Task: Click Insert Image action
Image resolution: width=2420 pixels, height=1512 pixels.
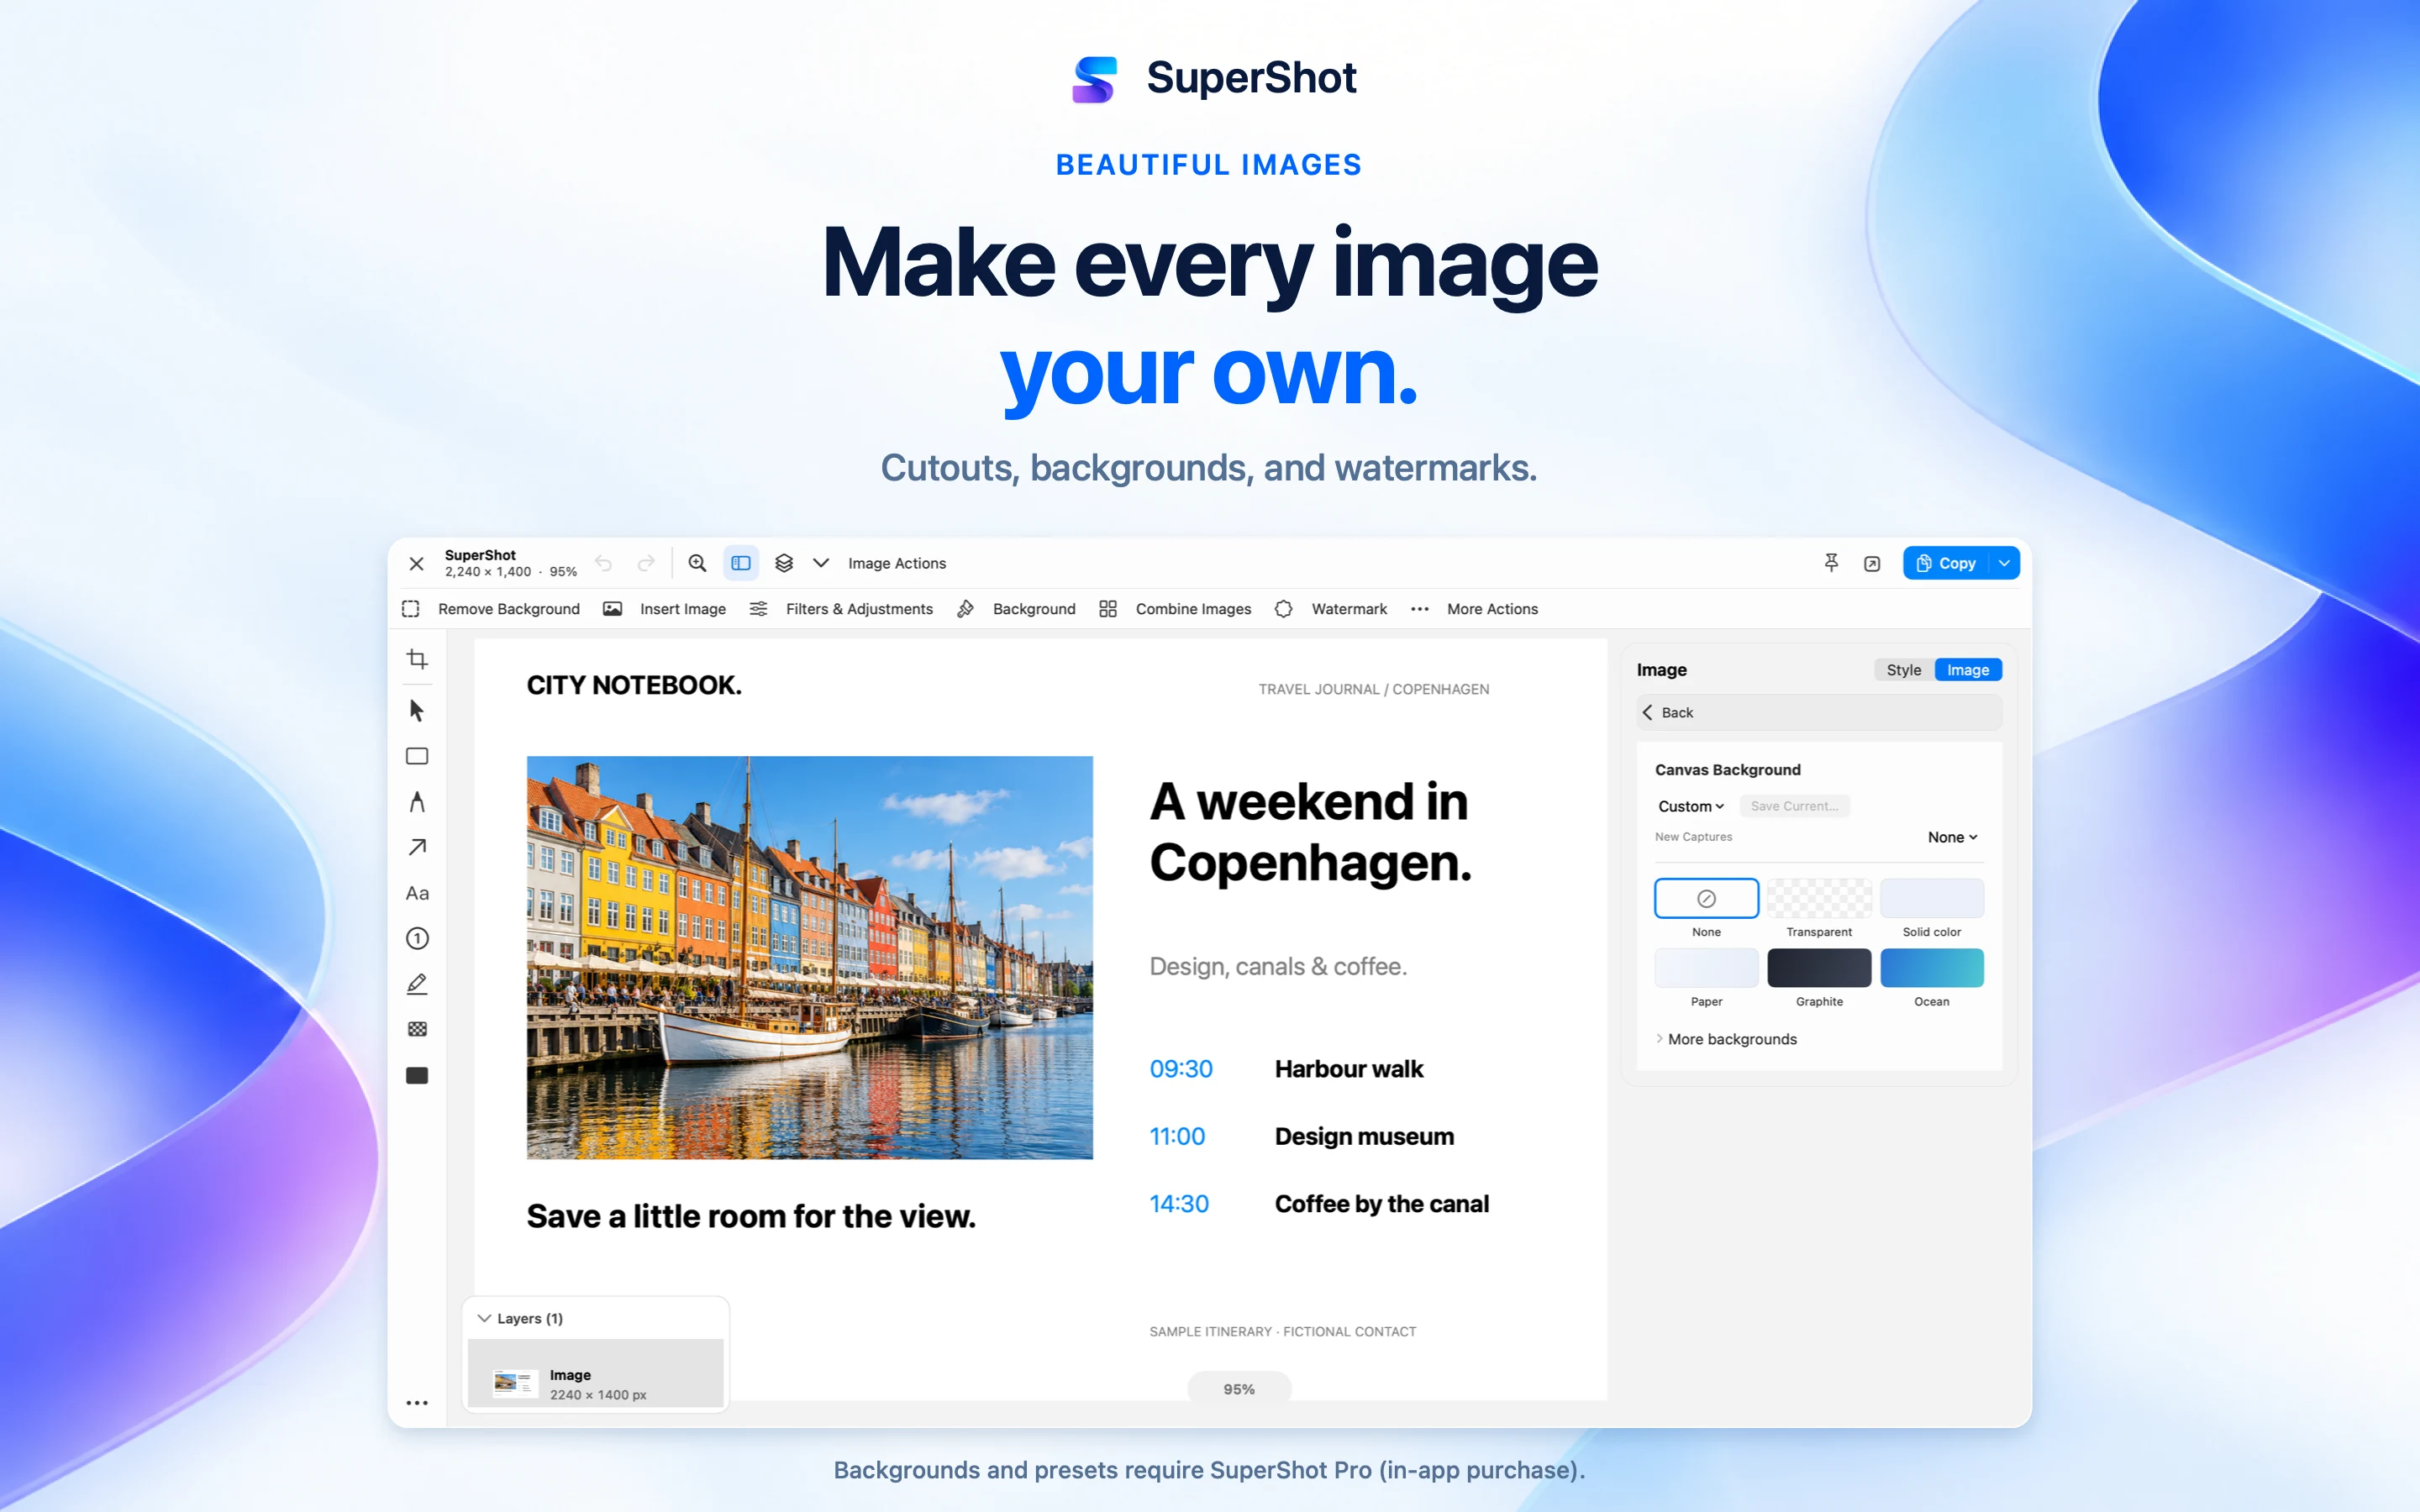Action: click(665, 609)
